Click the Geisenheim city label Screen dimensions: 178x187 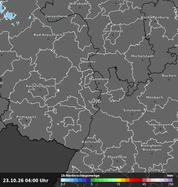(56, 16)
